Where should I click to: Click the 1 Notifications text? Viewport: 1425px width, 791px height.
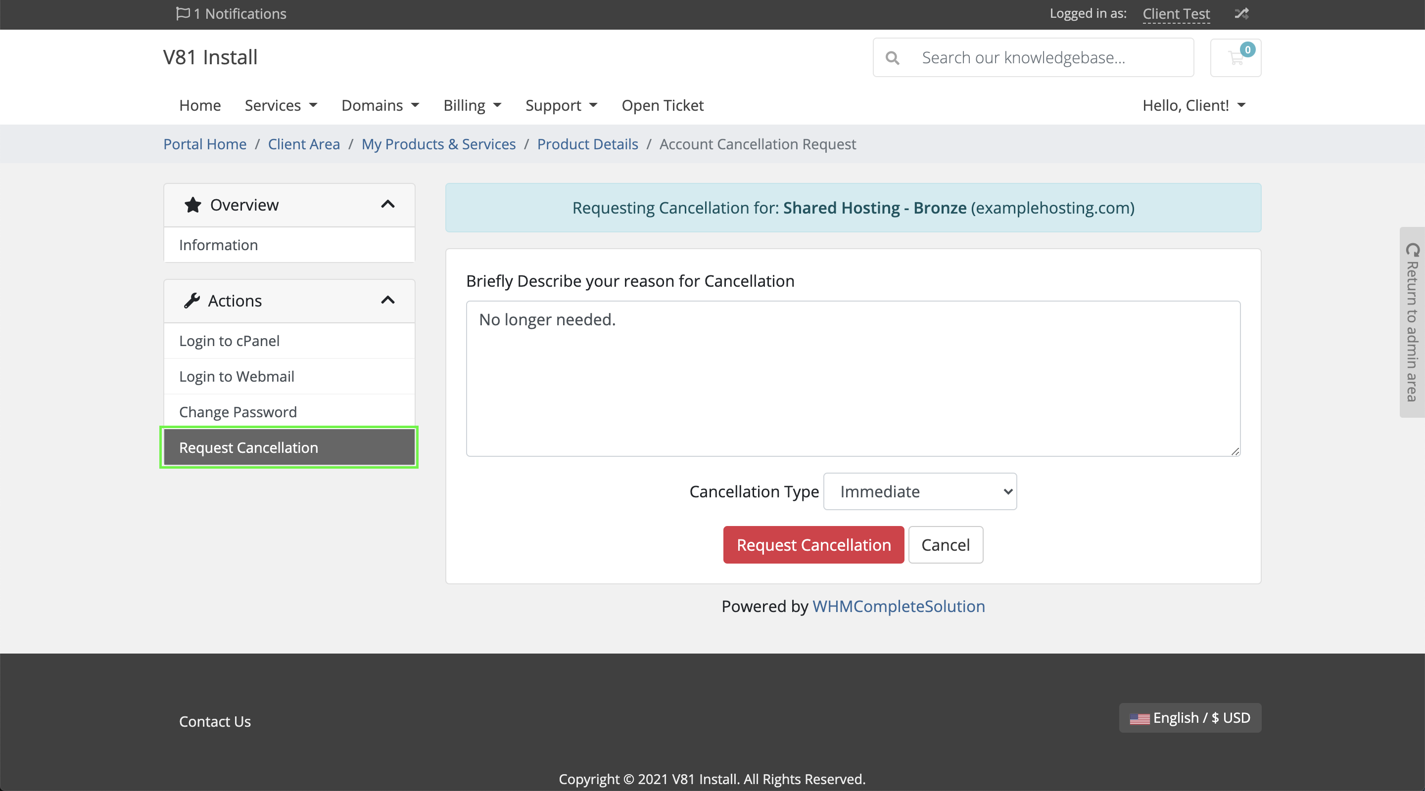tap(239, 13)
